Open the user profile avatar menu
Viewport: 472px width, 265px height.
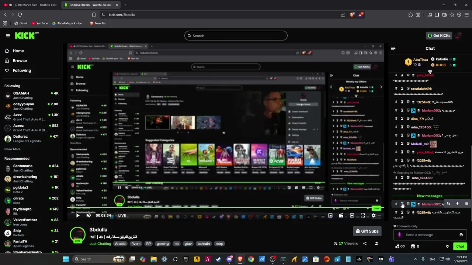(458, 36)
